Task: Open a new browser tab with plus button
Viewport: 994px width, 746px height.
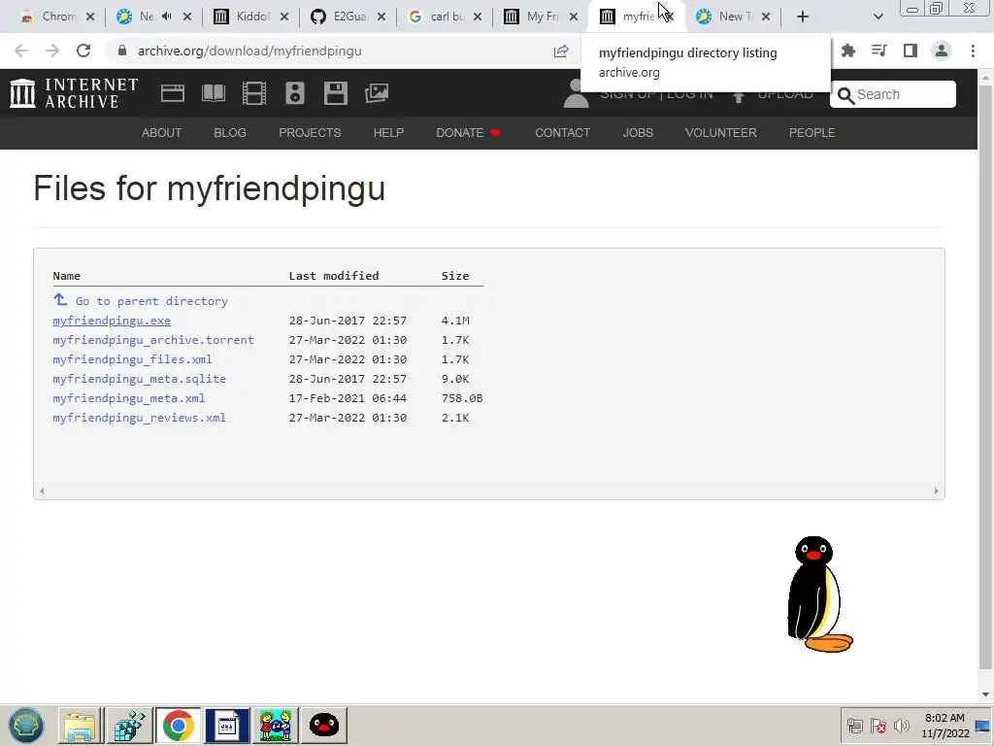Action: [x=803, y=17]
